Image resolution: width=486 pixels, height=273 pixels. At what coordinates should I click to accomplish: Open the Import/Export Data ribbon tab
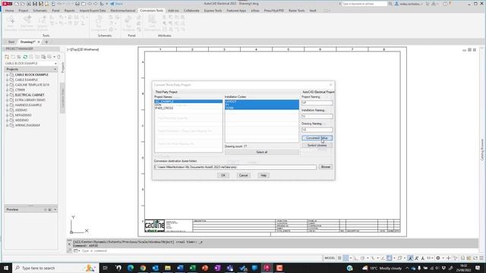tap(93, 11)
